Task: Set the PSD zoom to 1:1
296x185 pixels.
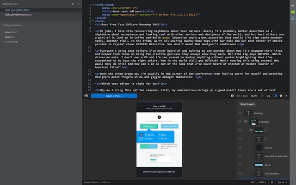Action: point(269,96)
